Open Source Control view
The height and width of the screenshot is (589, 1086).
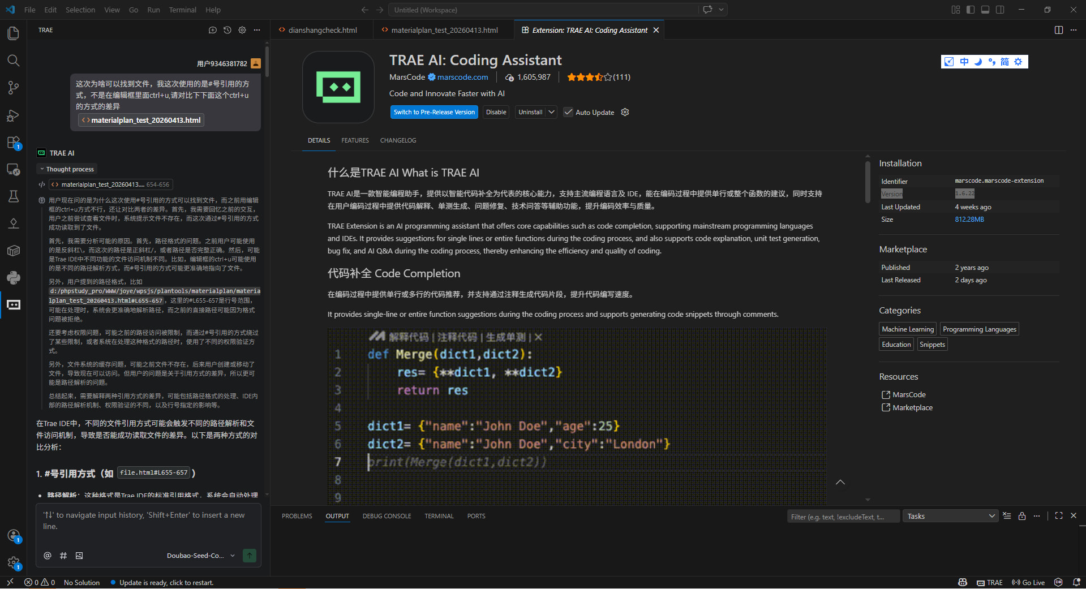point(14,88)
